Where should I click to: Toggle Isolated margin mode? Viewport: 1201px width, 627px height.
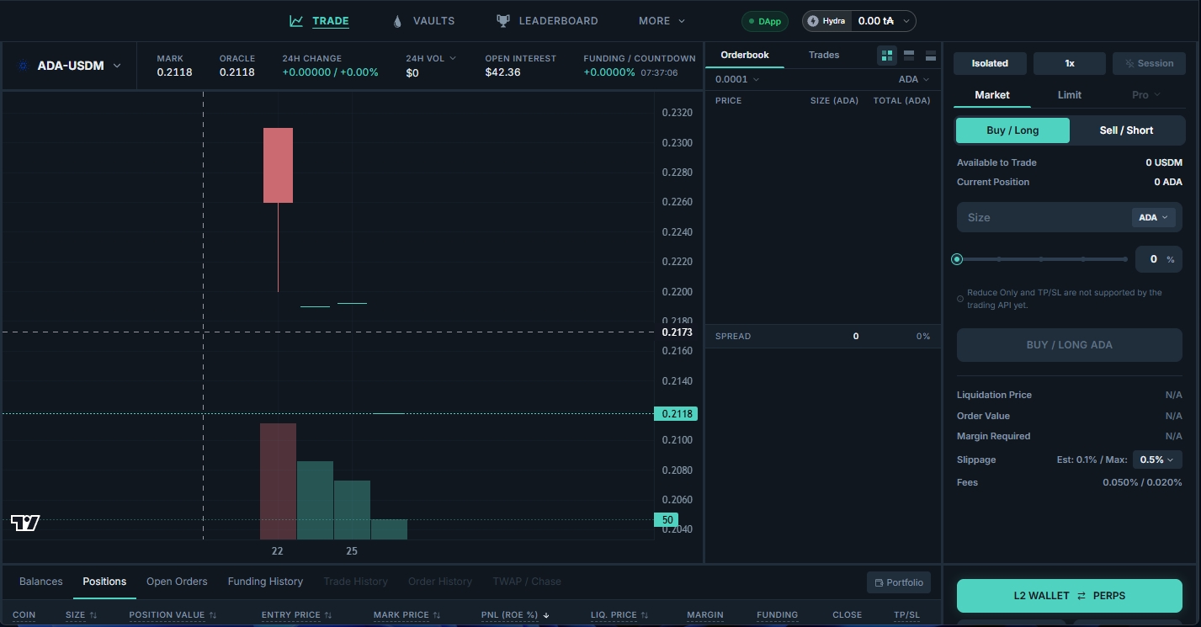[x=990, y=63]
